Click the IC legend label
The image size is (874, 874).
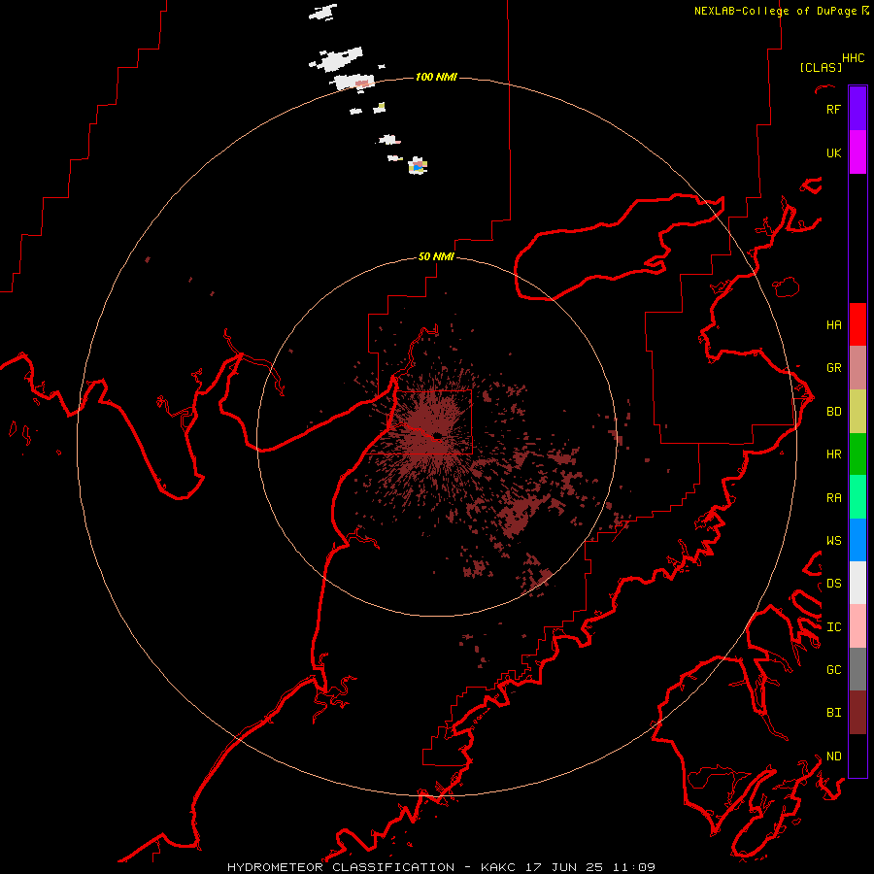(833, 626)
